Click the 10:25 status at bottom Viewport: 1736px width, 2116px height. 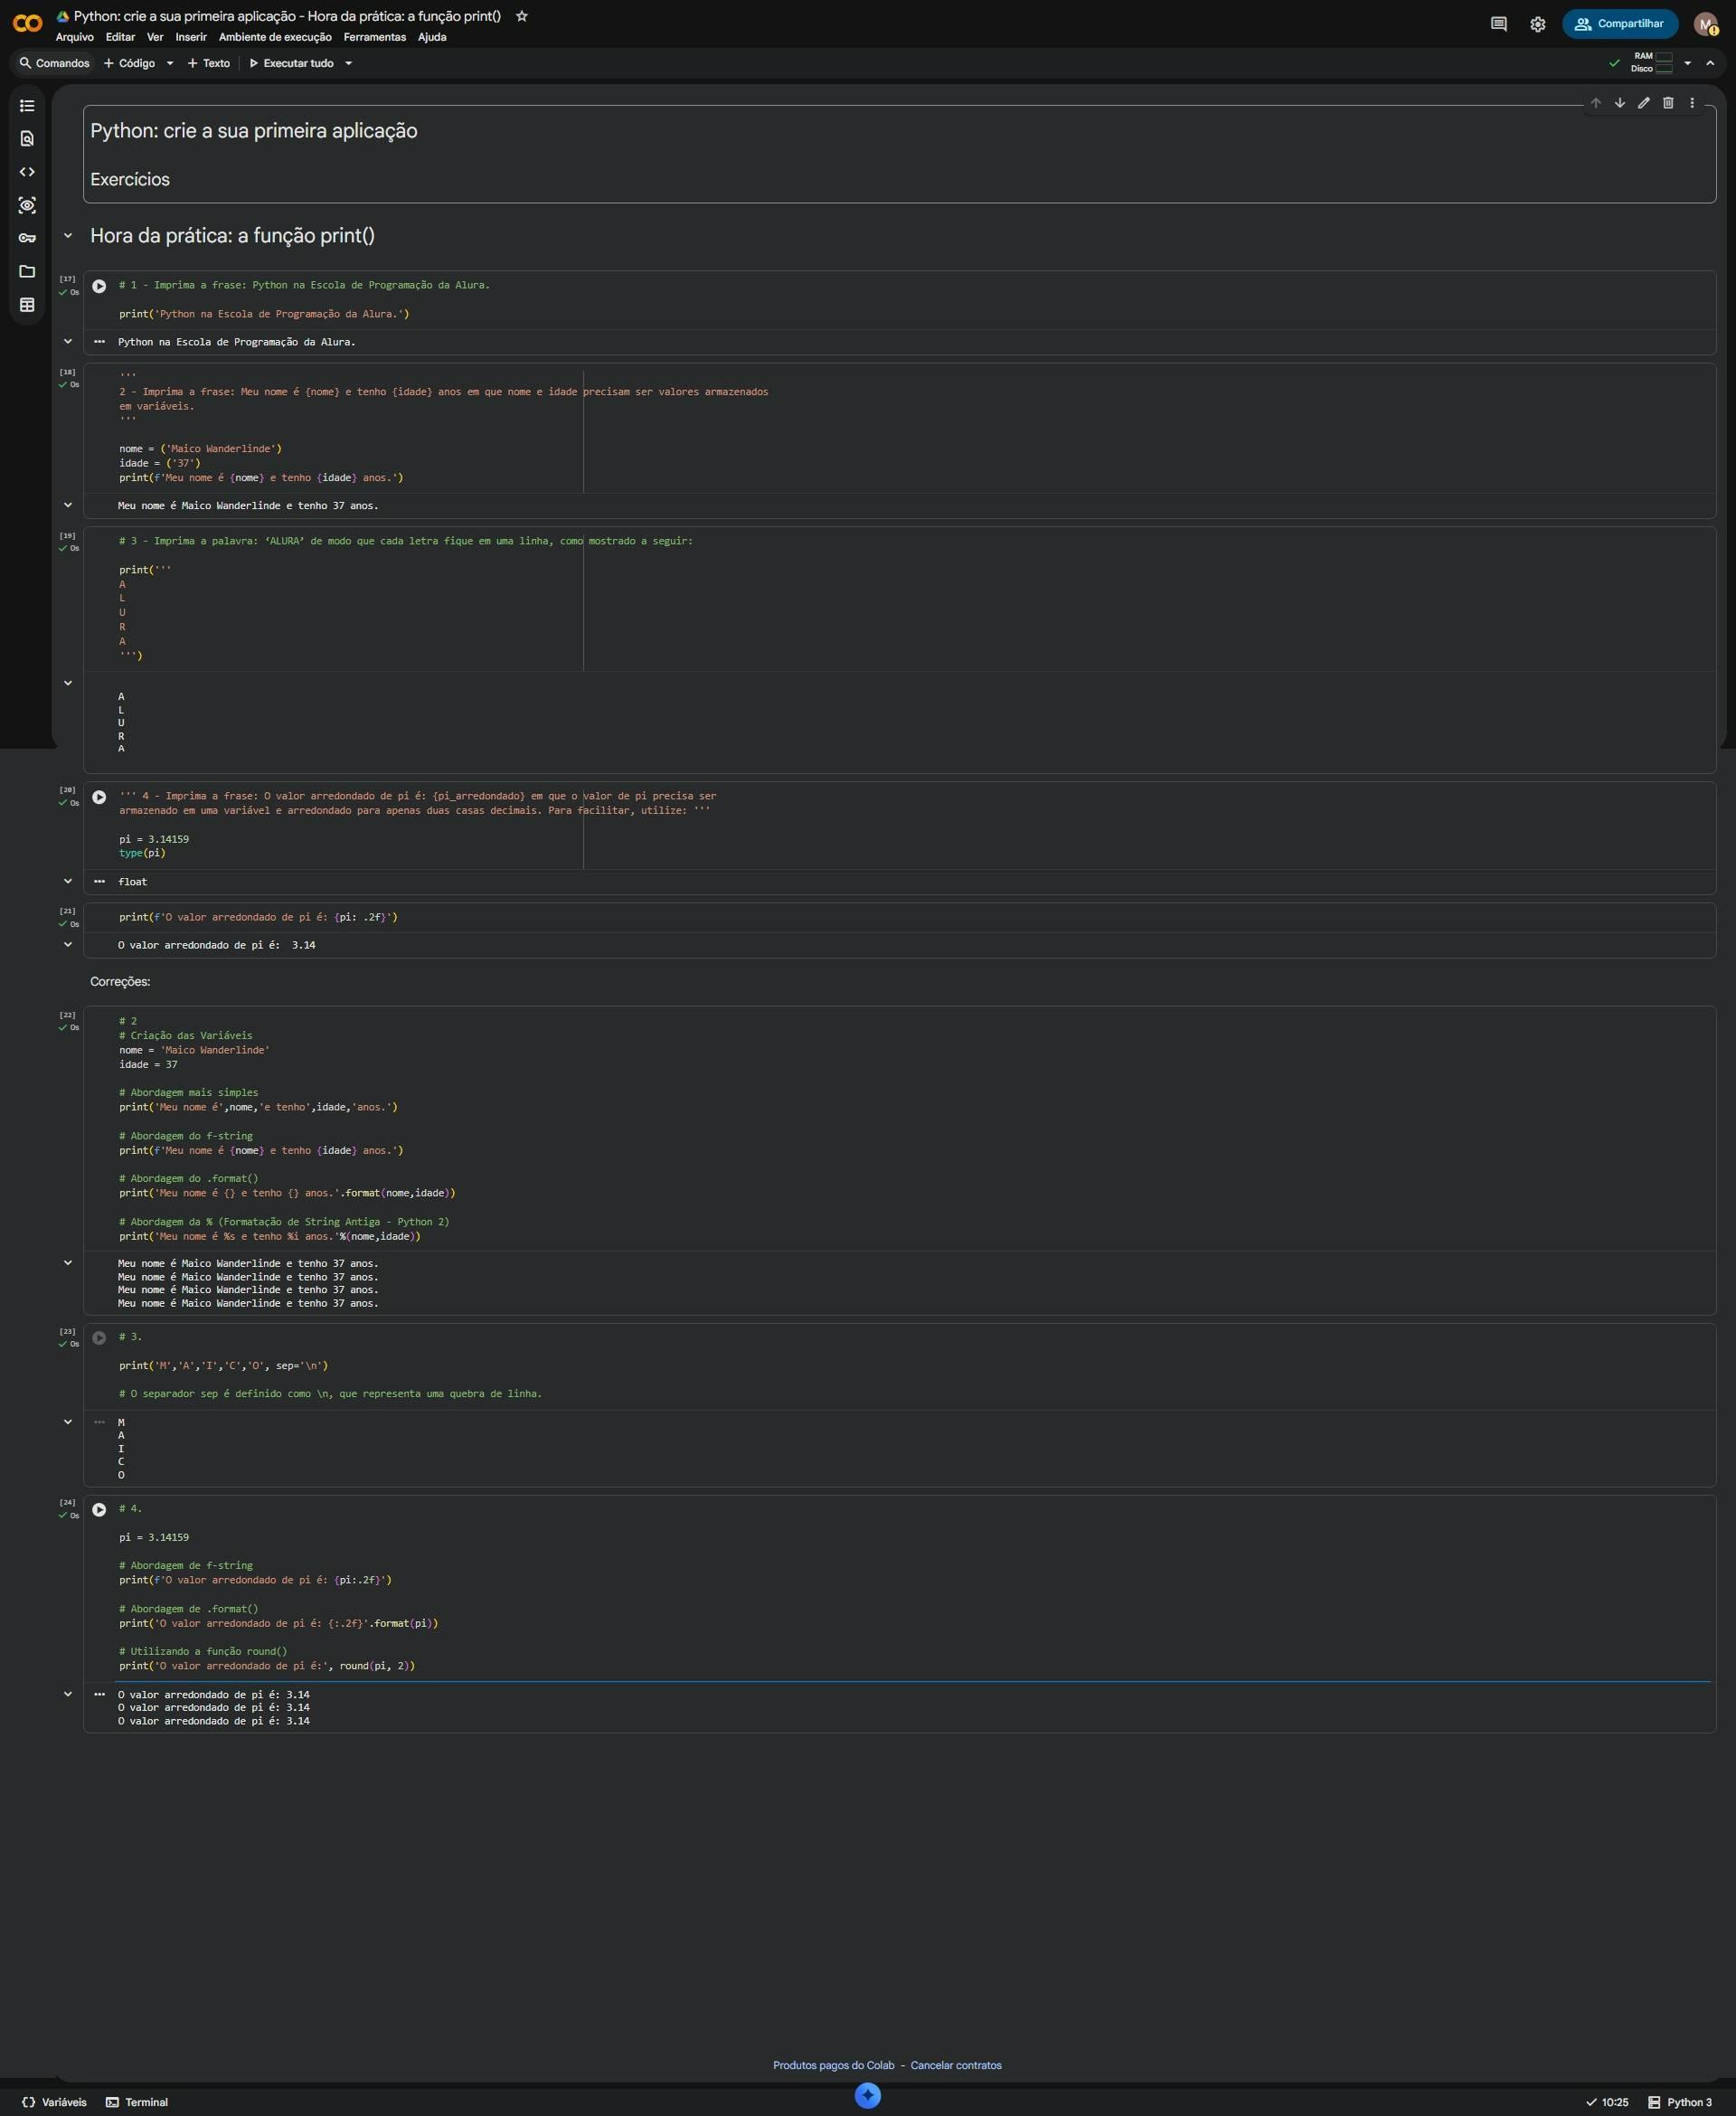coord(1606,2102)
